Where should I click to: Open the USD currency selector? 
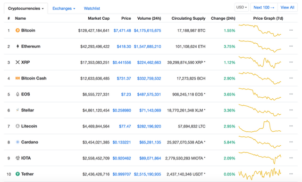tap(242, 8)
